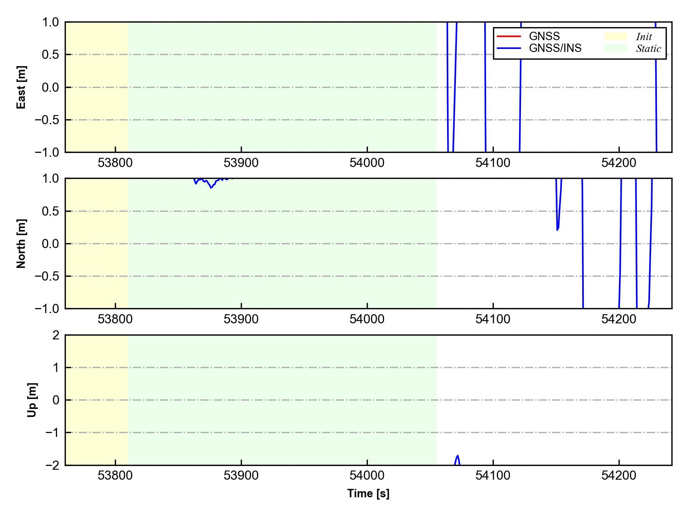Click the Time [s] axis title
This screenshot has height=516, width=689.
368,493
